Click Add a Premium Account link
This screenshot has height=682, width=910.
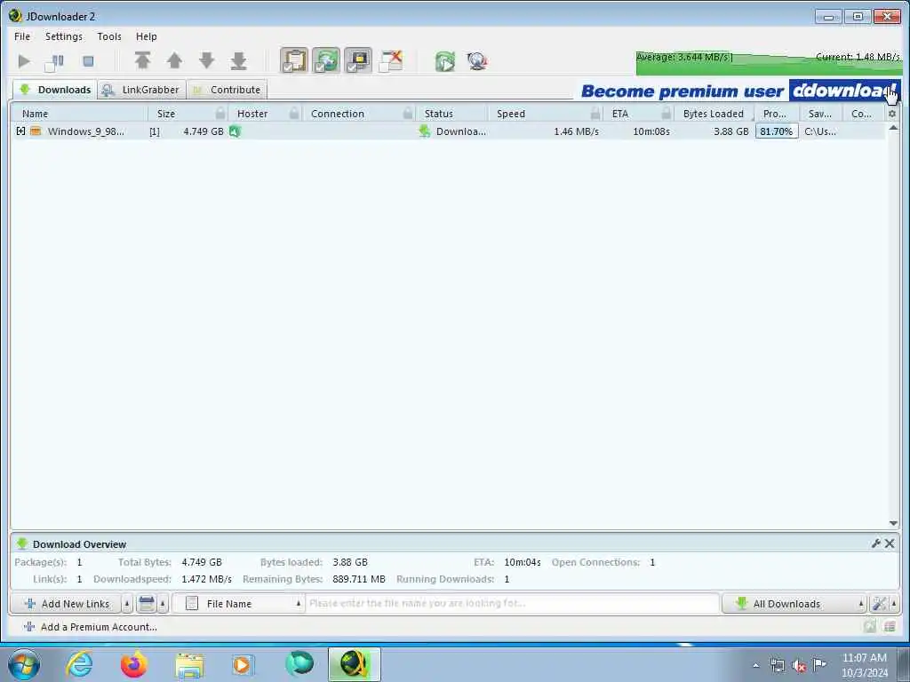point(91,627)
